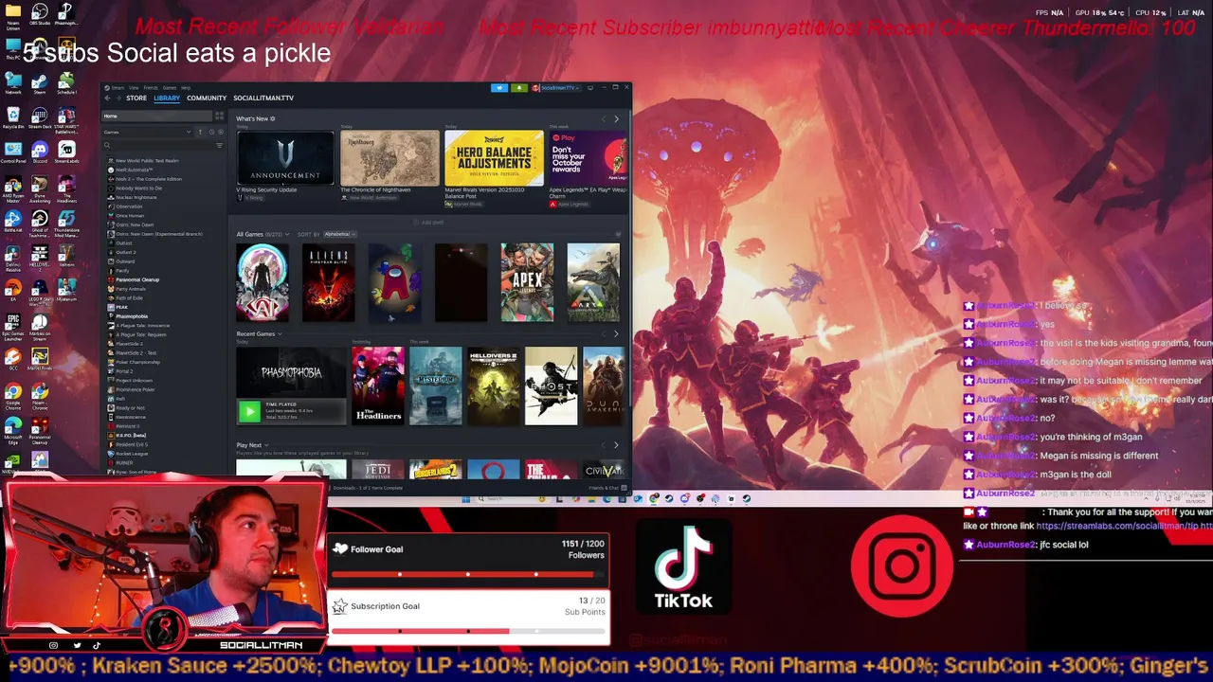1213x682 pixels.
Task: Show next What's New items arrow
Action: pos(616,118)
